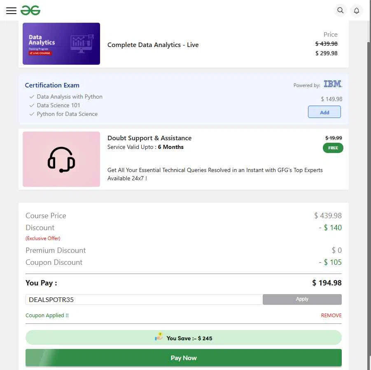Click the 'Doubt Support & Assistance' title
Viewport: 371px width, 370px height.
tap(149, 138)
